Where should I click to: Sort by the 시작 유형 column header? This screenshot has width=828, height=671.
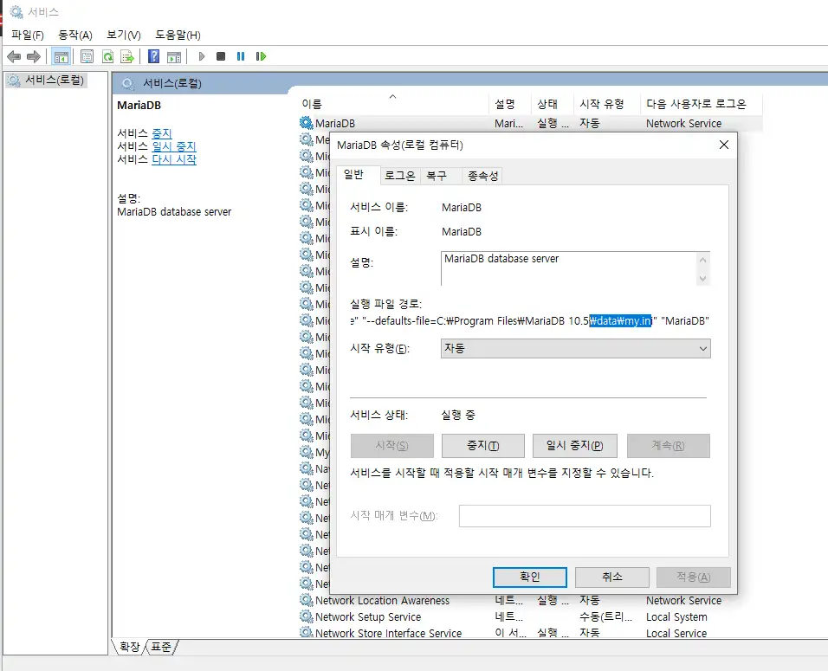click(607, 104)
